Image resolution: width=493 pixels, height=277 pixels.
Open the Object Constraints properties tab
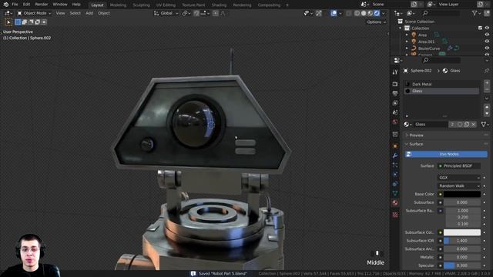(395, 184)
